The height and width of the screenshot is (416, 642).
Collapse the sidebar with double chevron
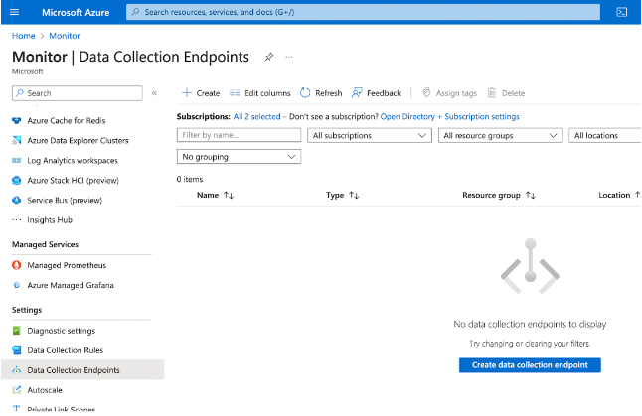[154, 93]
